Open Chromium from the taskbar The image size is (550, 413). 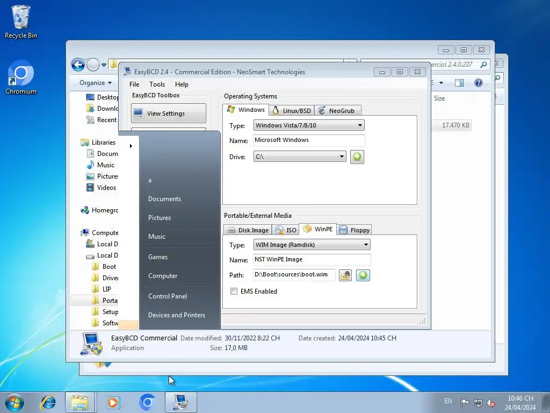point(147,402)
